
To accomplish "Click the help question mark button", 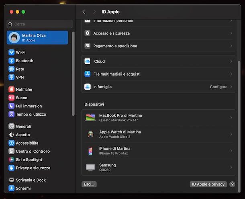I will click(x=232, y=184).
